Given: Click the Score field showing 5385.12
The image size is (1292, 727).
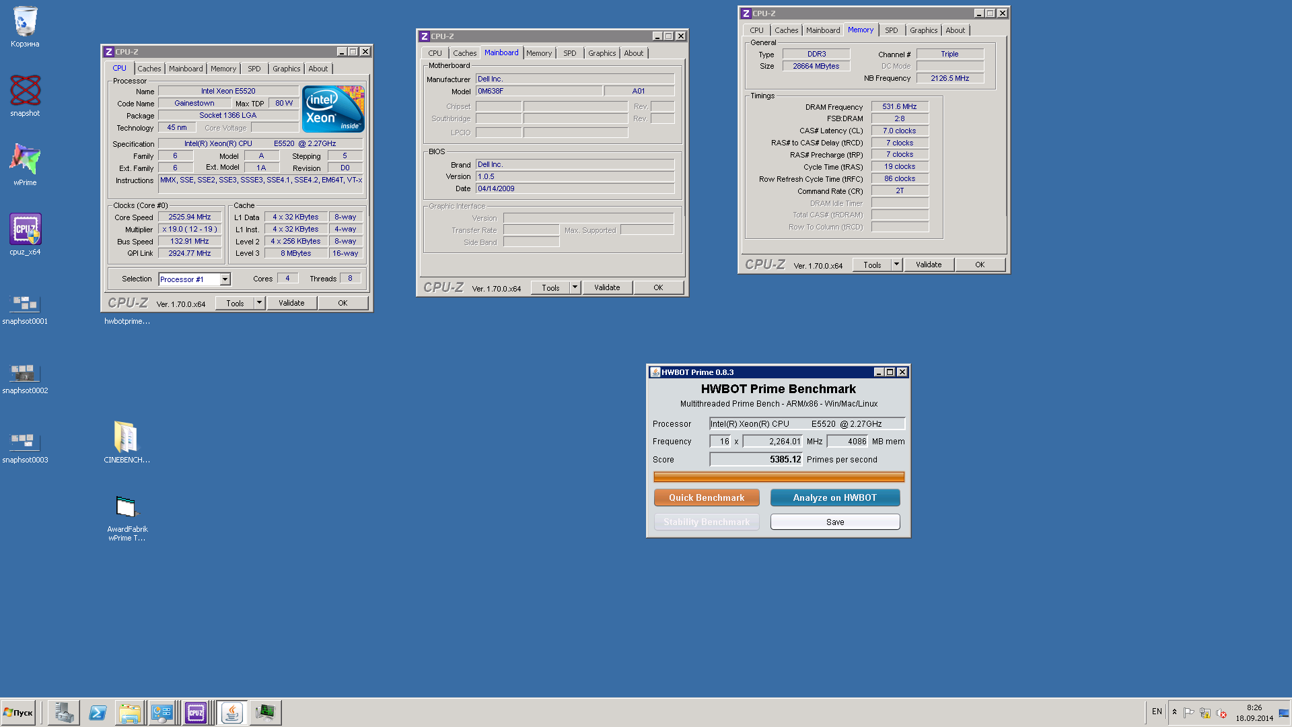Looking at the screenshot, I should pos(756,460).
